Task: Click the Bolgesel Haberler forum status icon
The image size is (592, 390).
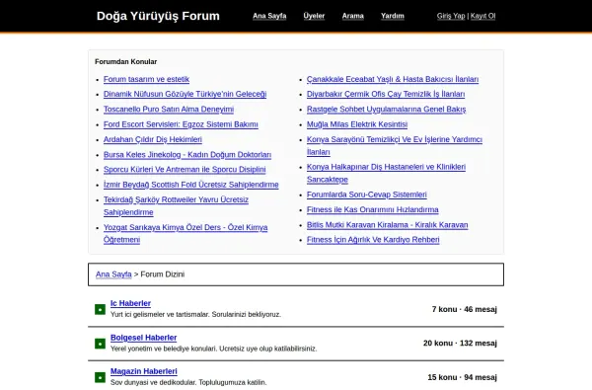Action: coord(100,344)
